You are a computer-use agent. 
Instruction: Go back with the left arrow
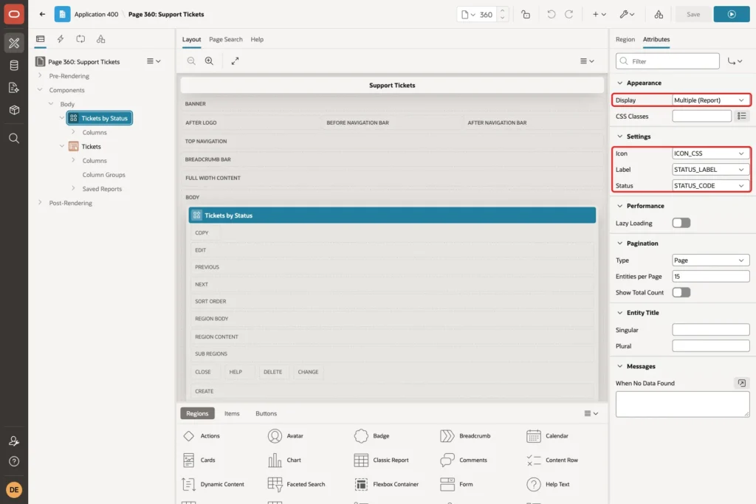[42, 14]
